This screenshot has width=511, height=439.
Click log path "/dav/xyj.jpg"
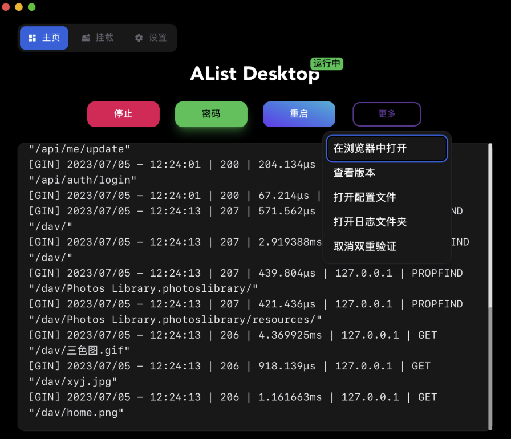point(73,381)
